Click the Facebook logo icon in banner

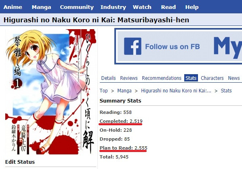pos(133,46)
